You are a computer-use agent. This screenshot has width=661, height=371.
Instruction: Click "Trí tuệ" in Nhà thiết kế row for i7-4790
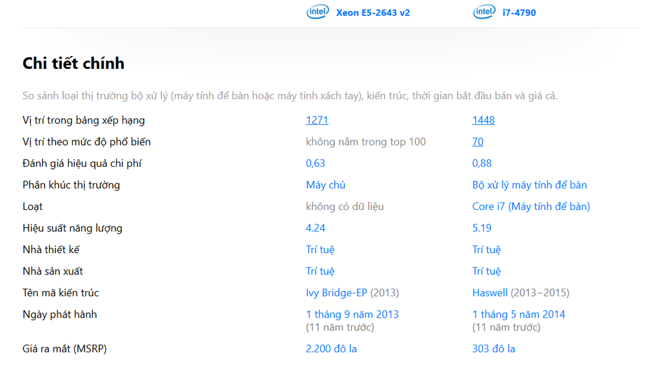tap(487, 250)
